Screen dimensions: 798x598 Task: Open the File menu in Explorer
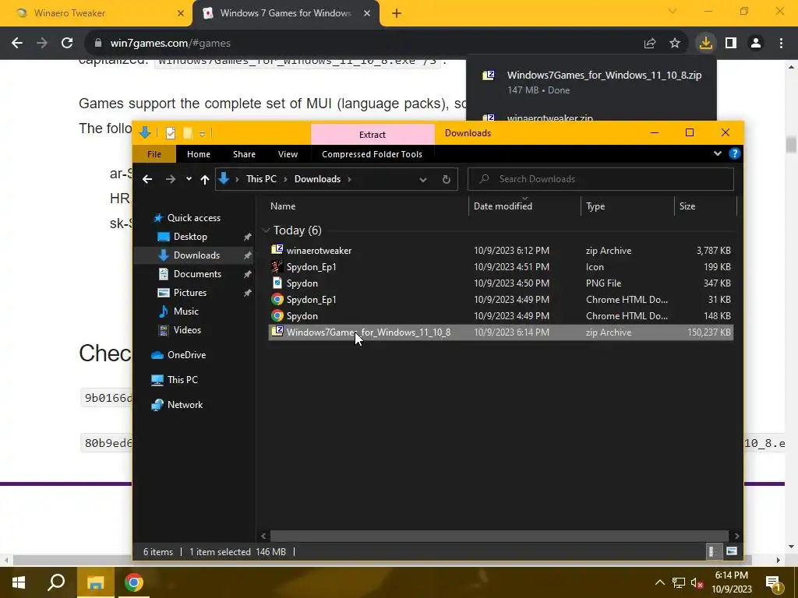154,154
